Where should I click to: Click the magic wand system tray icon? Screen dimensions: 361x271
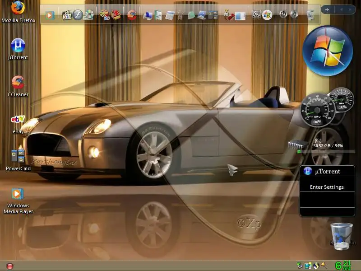[324, 266]
